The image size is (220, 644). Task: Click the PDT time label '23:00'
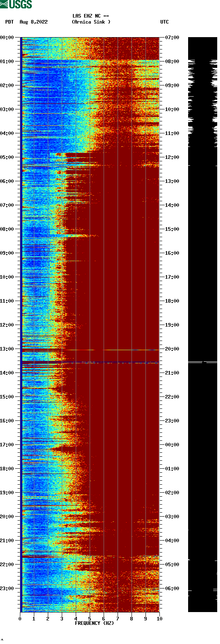pos(7,589)
